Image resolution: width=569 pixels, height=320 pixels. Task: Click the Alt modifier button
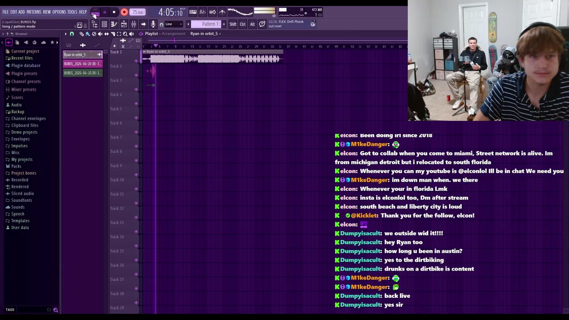point(252,24)
